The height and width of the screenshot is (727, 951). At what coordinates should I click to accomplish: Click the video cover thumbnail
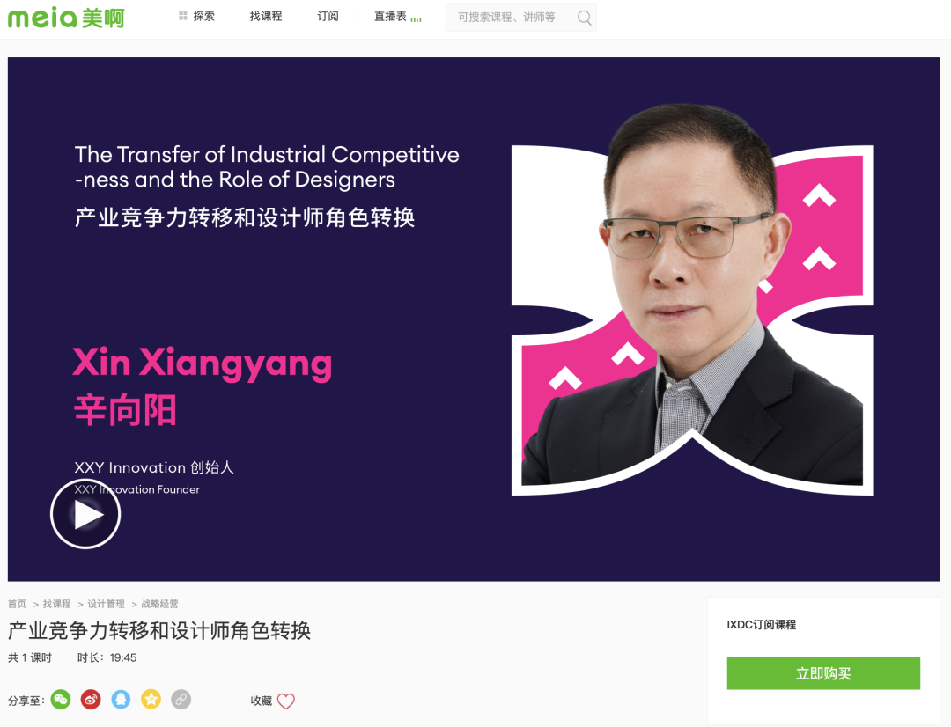[474, 319]
